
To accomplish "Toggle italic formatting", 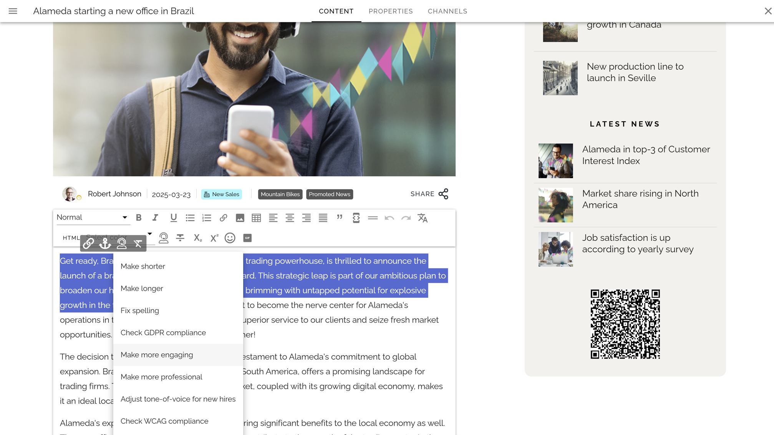I will coord(155,218).
